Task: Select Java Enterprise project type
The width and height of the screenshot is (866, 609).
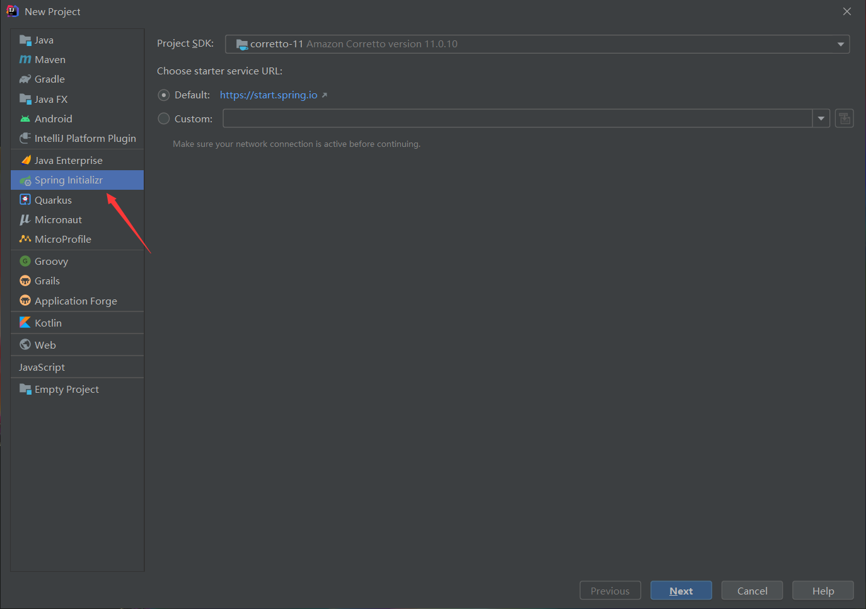Action: 77,160
